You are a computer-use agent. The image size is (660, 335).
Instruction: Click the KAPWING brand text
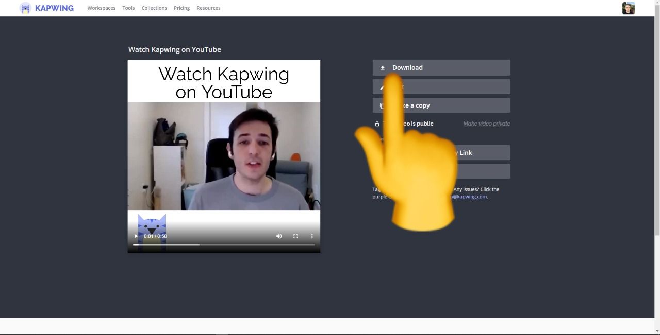54,8
